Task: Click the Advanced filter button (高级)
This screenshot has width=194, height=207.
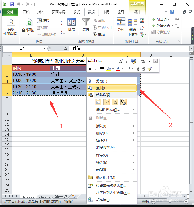Action: tap(99, 34)
